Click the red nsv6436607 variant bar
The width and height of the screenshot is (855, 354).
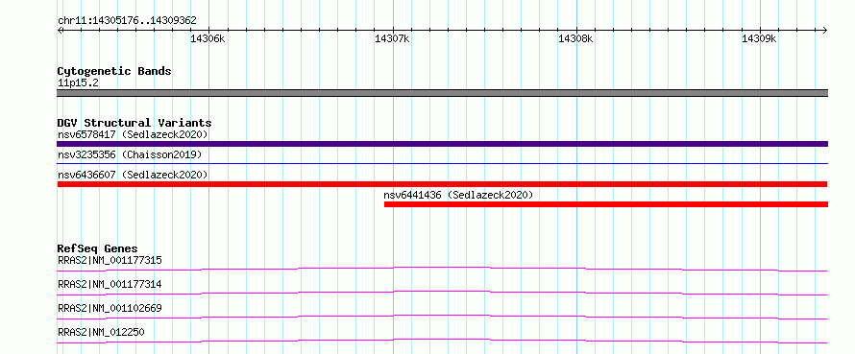(442, 184)
